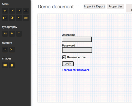Click the 'typography' section heading
The width and height of the screenshot is (132, 106).
[10, 27]
